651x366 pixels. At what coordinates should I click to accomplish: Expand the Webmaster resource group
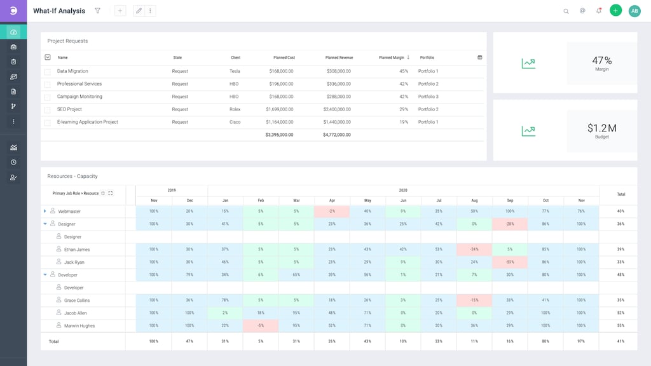coord(44,210)
